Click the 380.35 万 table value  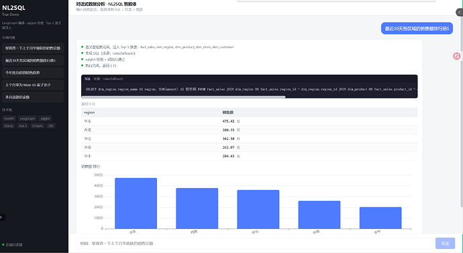pos(232,130)
